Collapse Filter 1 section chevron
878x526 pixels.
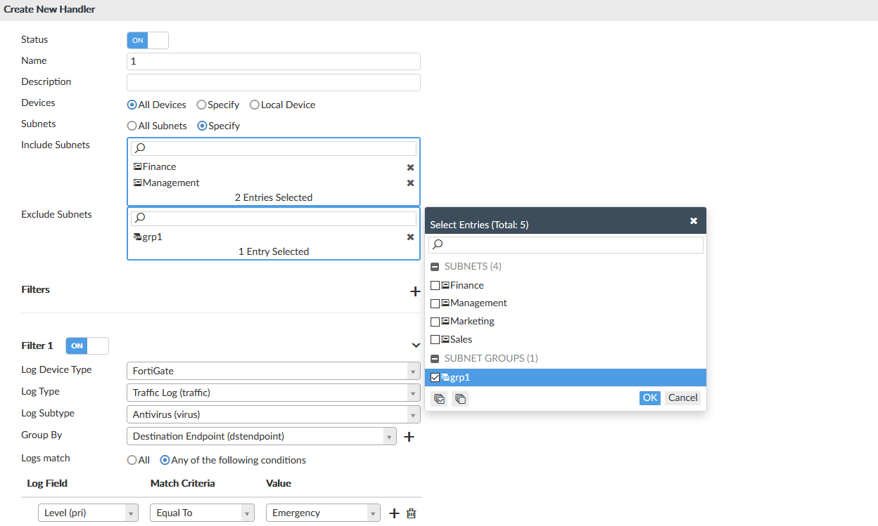415,346
